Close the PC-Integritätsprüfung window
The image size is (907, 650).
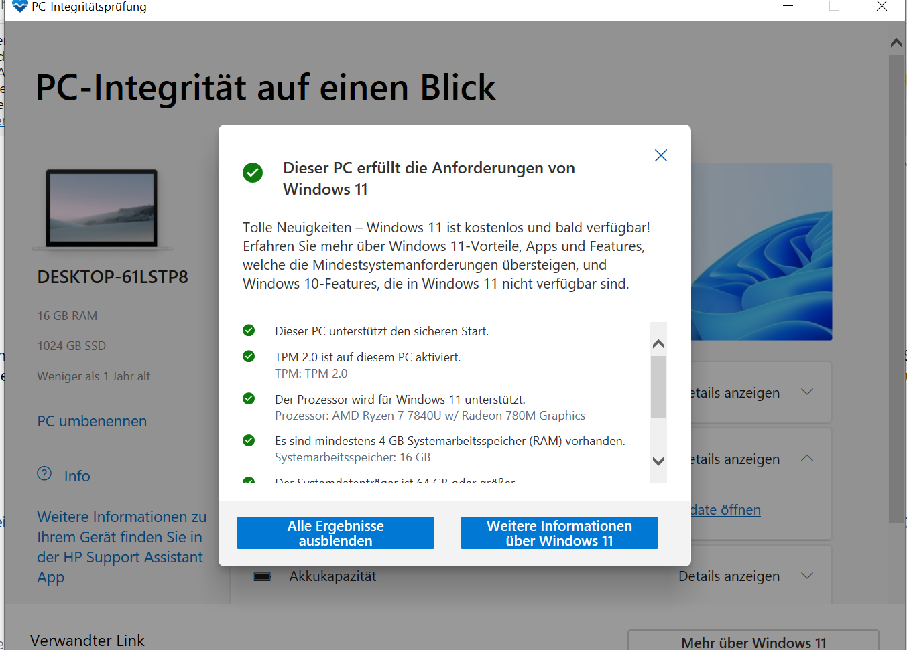coord(882,6)
